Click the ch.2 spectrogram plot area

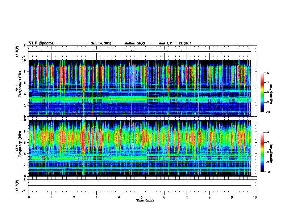coord(140,148)
